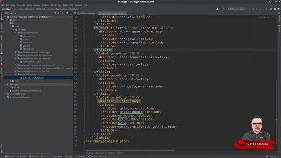The height and width of the screenshot is (158, 281).
Task: Click fold marker on line 59
Action: click(84, 97)
